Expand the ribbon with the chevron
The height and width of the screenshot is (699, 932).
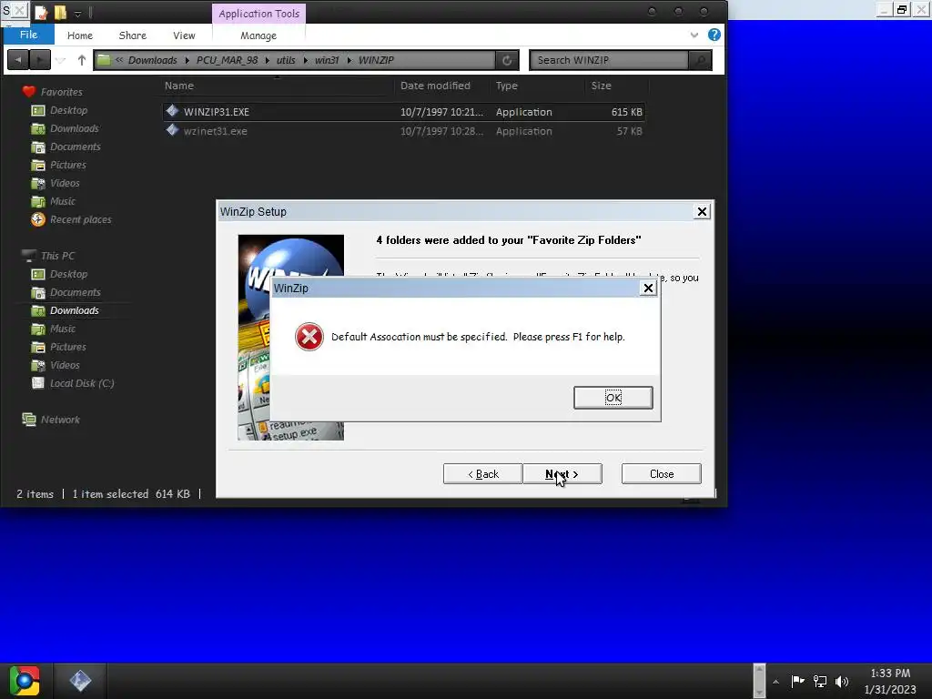[x=694, y=35]
